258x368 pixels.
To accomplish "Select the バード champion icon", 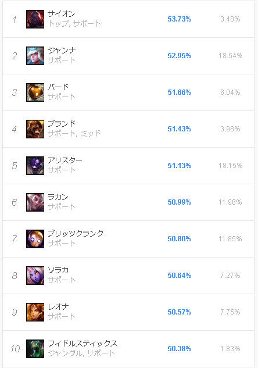I will coord(35,92).
